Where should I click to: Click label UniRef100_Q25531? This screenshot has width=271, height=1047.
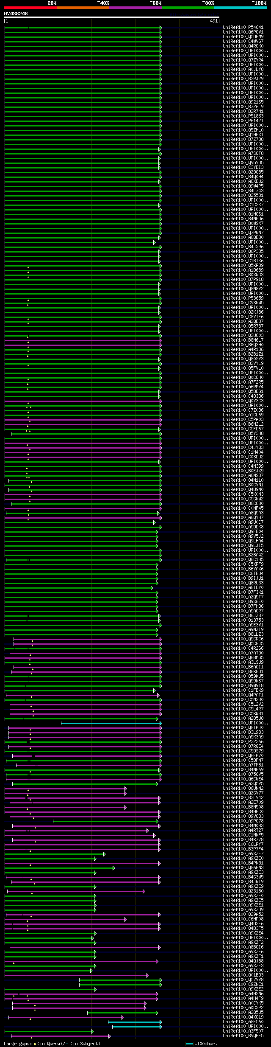243,195
